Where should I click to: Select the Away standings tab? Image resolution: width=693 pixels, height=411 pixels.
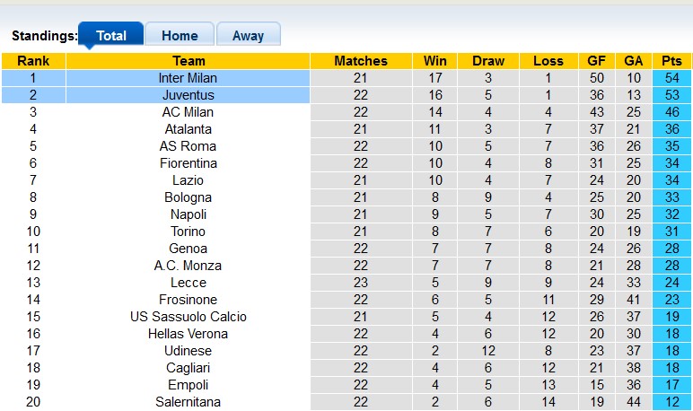(248, 36)
